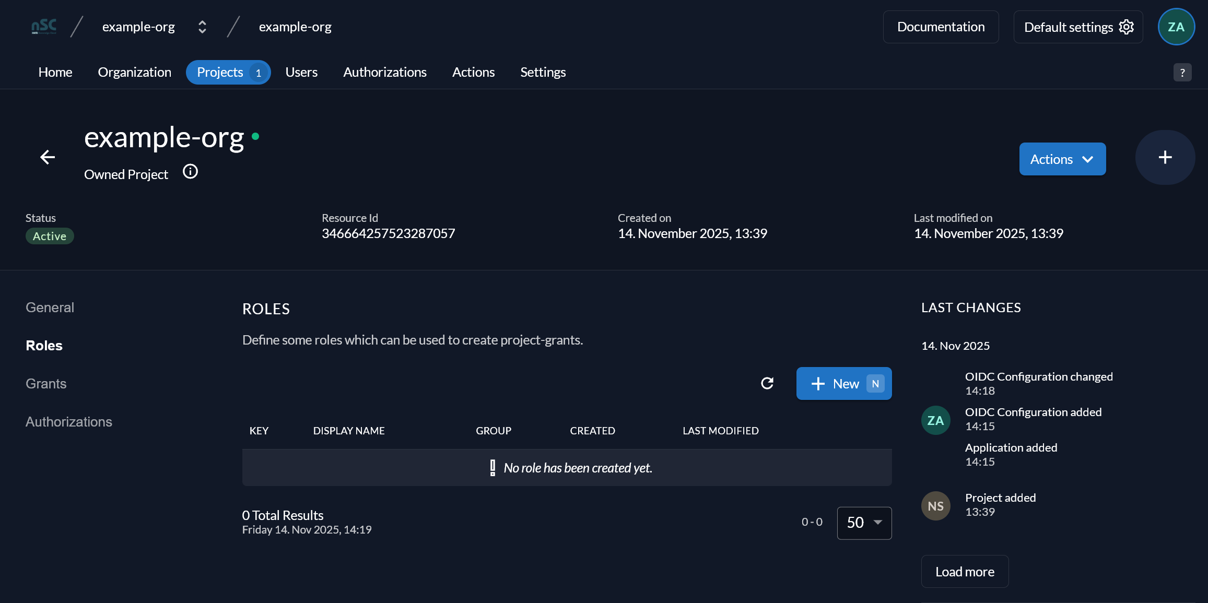Create a New role
The image size is (1208, 603).
pyautogui.click(x=844, y=384)
